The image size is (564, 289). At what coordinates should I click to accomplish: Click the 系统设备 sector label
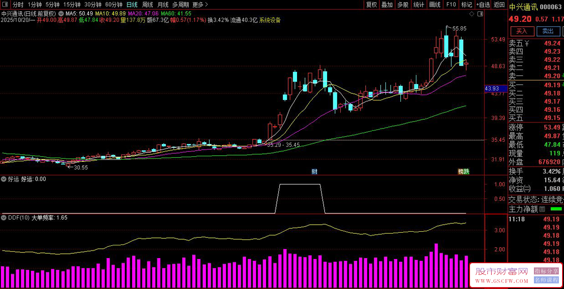tap(270, 20)
